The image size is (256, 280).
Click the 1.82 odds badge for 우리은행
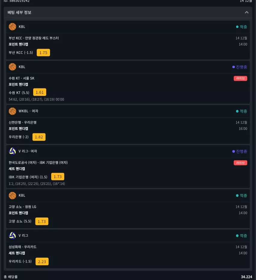39,137
